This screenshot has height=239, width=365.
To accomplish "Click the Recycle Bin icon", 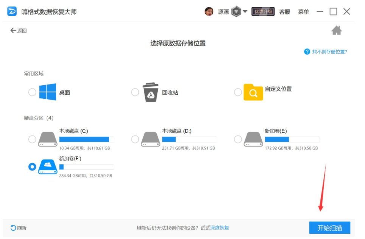I will coord(150,92).
